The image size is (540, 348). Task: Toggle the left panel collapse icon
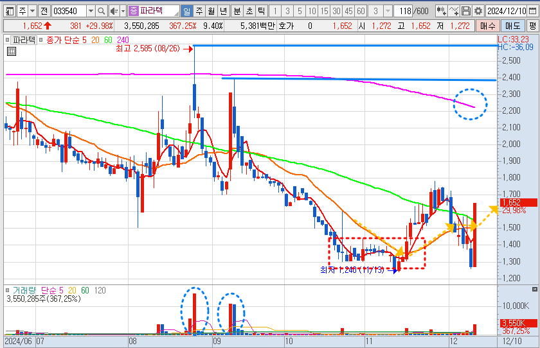(x=10, y=12)
